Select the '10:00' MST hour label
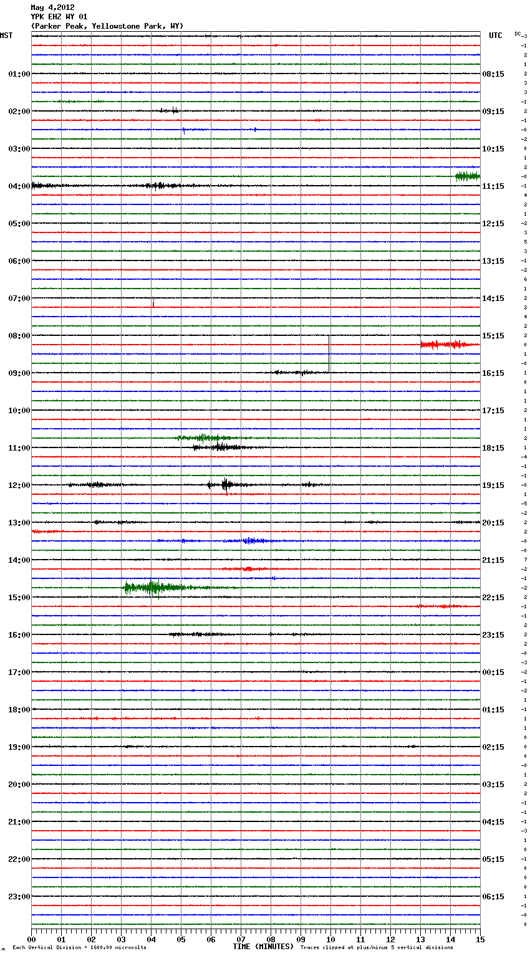Viewport: 530px width, 956px height. click(19, 411)
